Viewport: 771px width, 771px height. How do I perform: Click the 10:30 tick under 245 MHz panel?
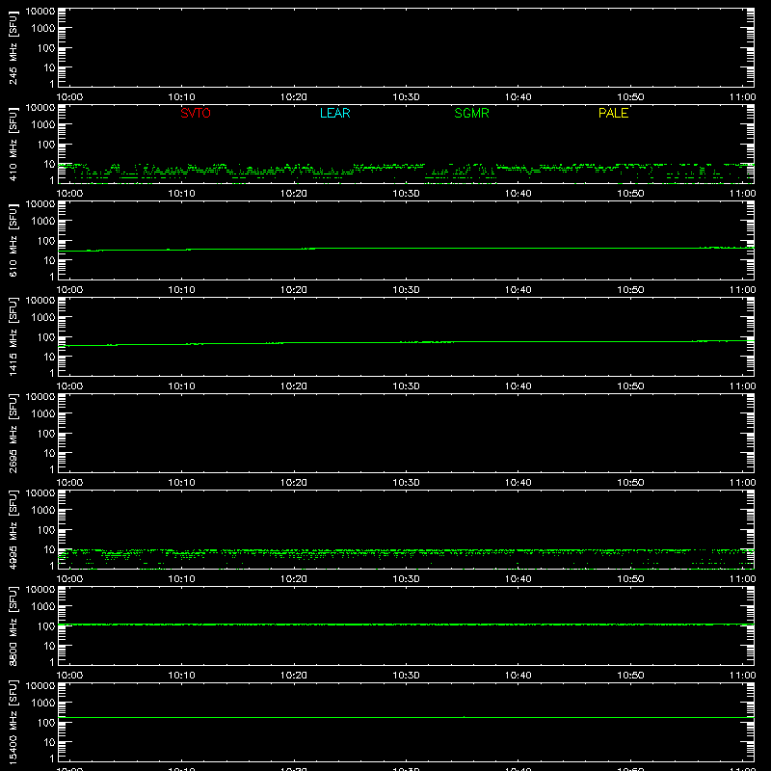point(406,97)
